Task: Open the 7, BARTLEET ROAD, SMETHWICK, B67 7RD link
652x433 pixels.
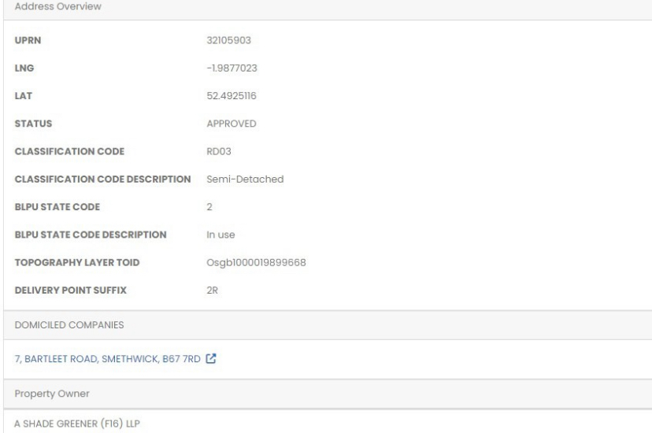Action: 107,359
